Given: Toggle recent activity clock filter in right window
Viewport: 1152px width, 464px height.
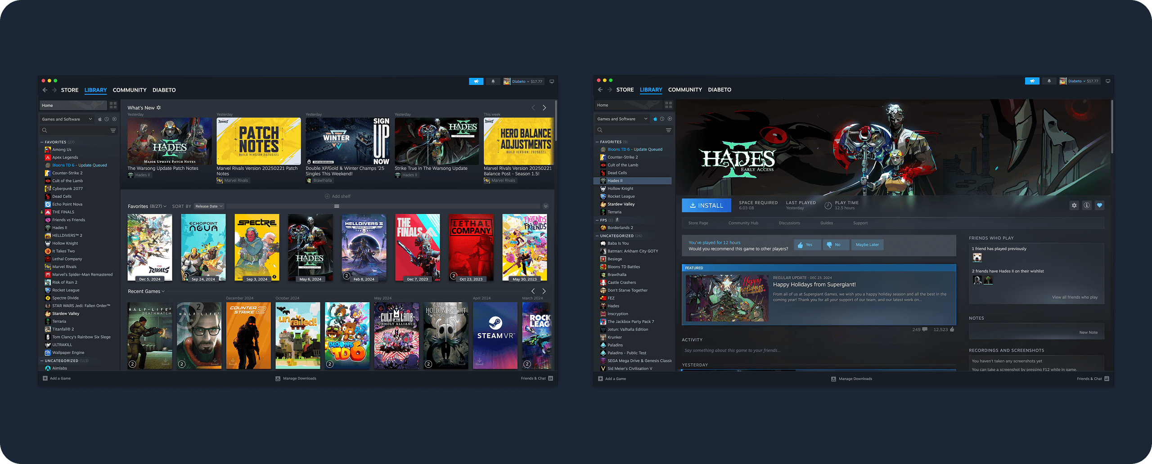Looking at the screenshot, I should (x=662, y=119).
